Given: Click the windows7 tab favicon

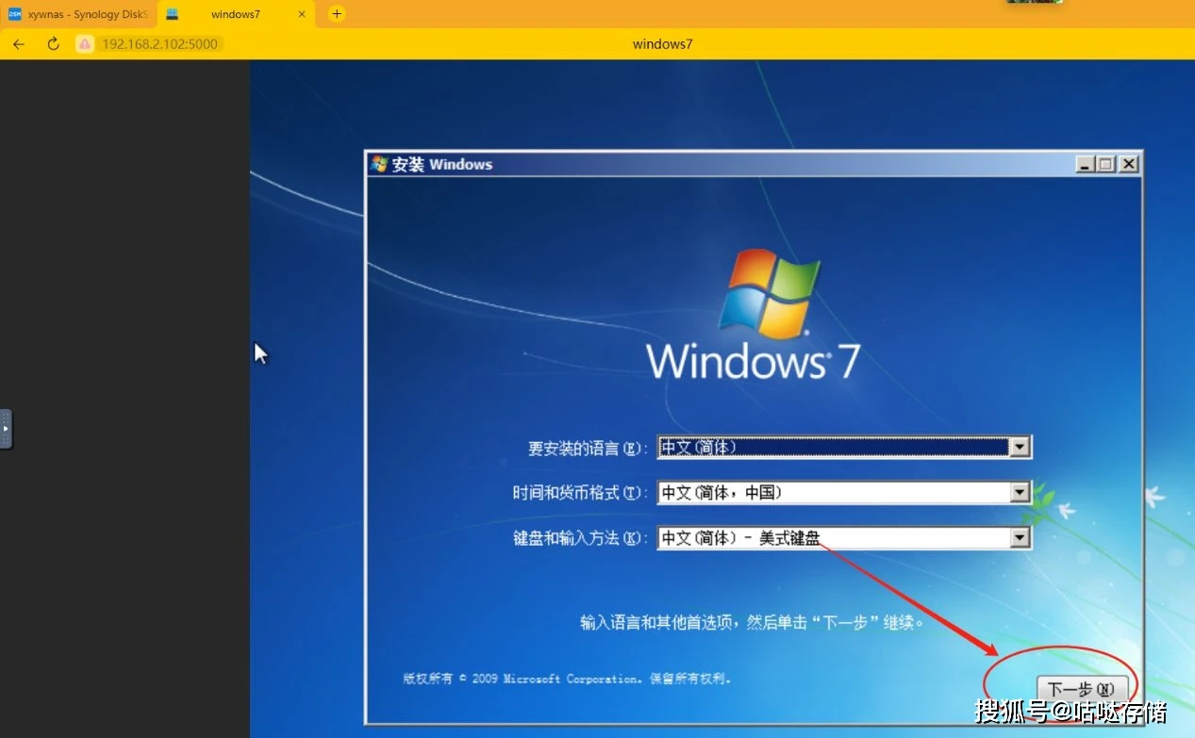Looking at the screenshot, I should [172, 14].
